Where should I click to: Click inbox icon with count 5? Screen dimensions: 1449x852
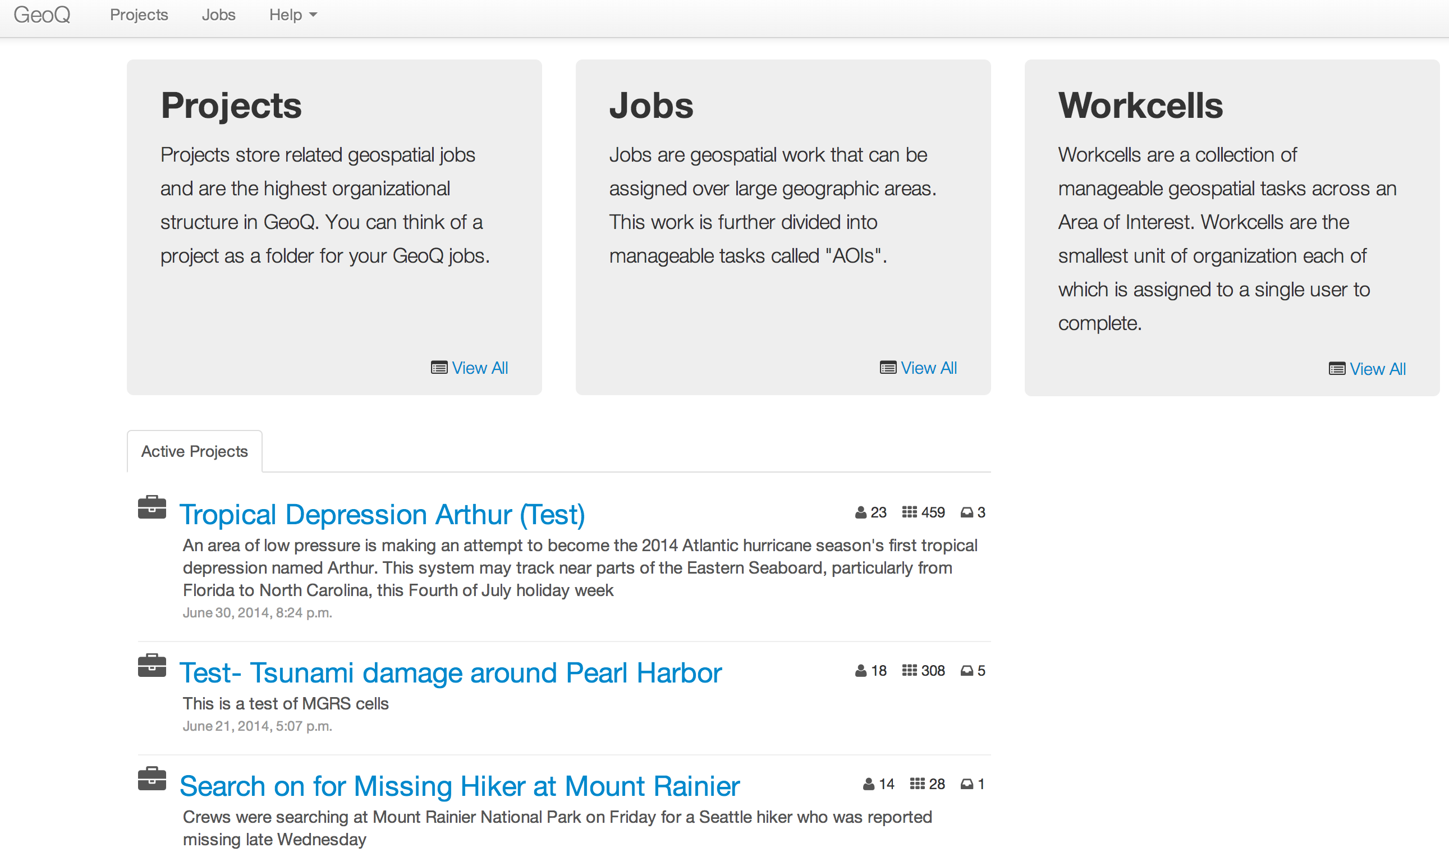[967, 671]
